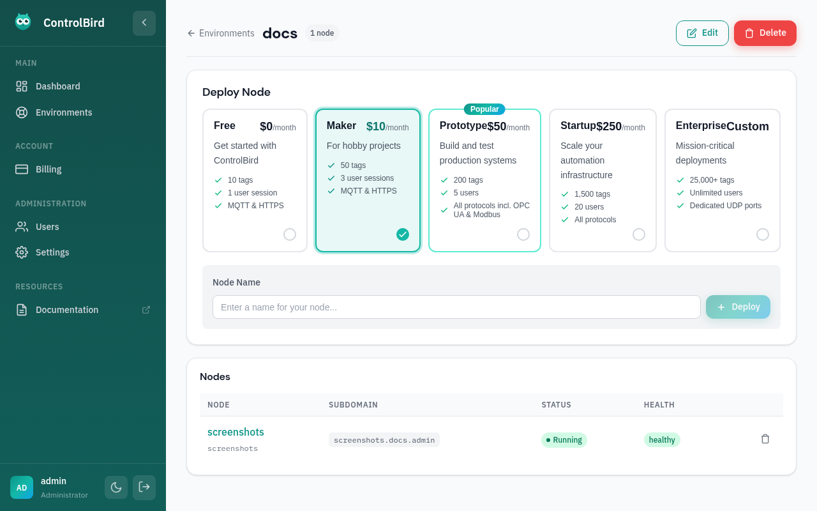Click the Enterprise Custom price label

747,126
